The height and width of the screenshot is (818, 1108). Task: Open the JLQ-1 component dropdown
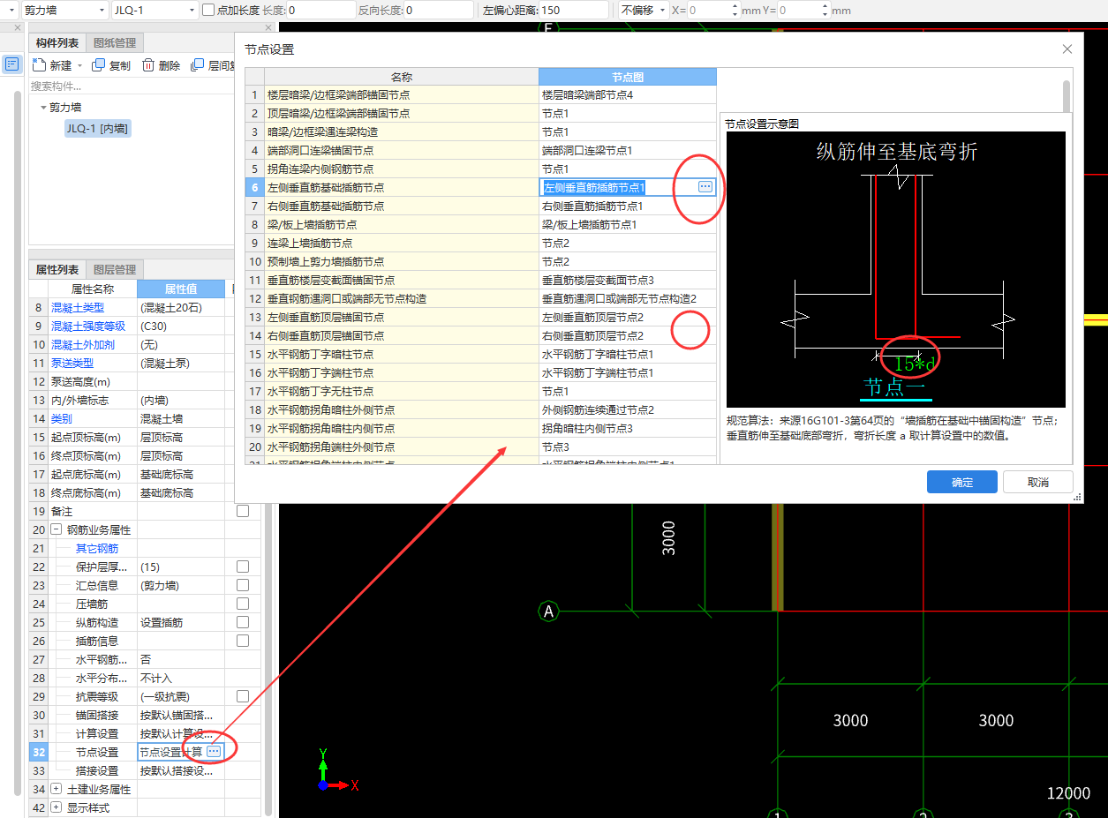pos(155,11)
